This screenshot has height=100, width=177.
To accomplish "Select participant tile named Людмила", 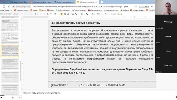I will 166,66.
